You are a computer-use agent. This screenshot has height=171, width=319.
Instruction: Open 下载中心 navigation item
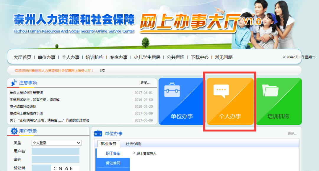(x=200, y=57)
